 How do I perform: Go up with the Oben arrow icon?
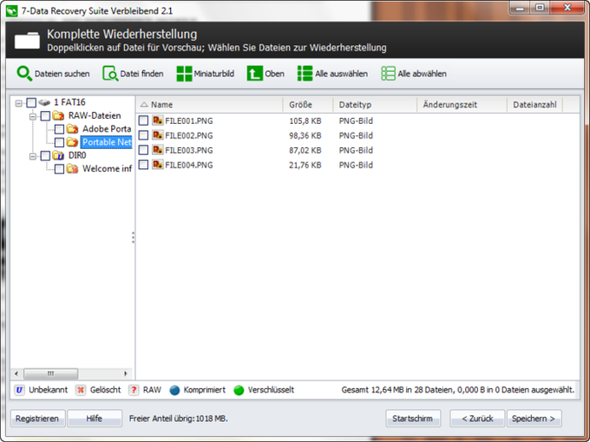point(255,74)
